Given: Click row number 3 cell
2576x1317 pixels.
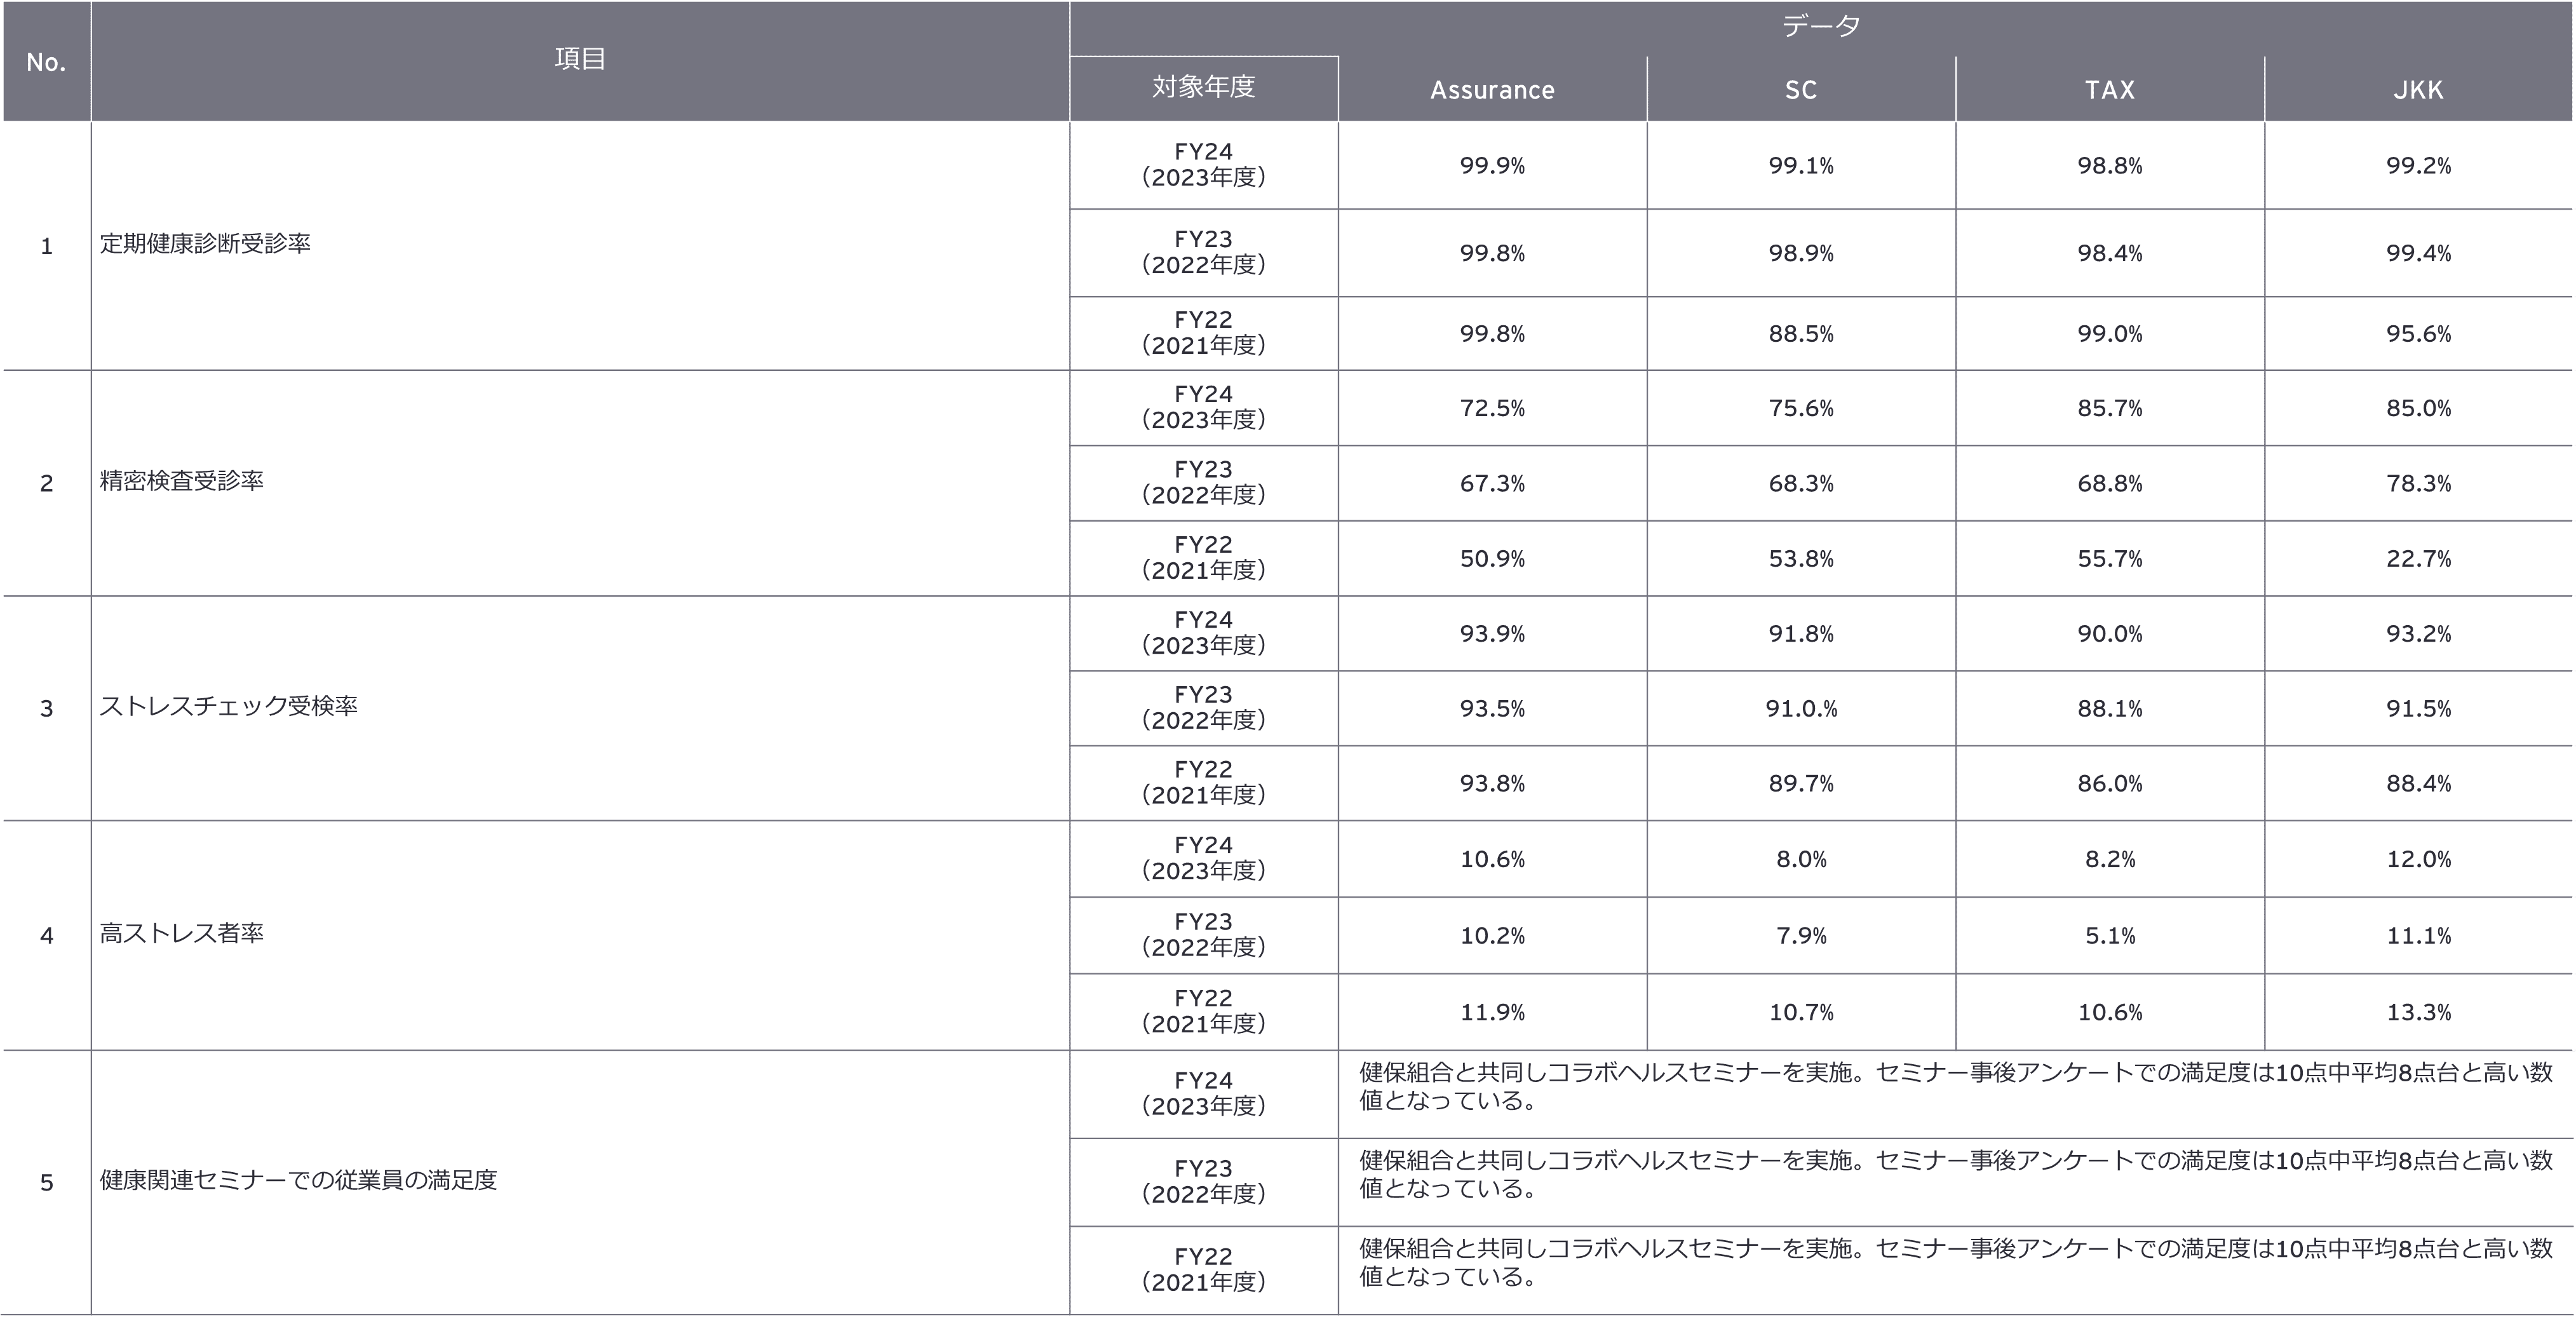Looking at the screenshot, I should coord(46,709).
